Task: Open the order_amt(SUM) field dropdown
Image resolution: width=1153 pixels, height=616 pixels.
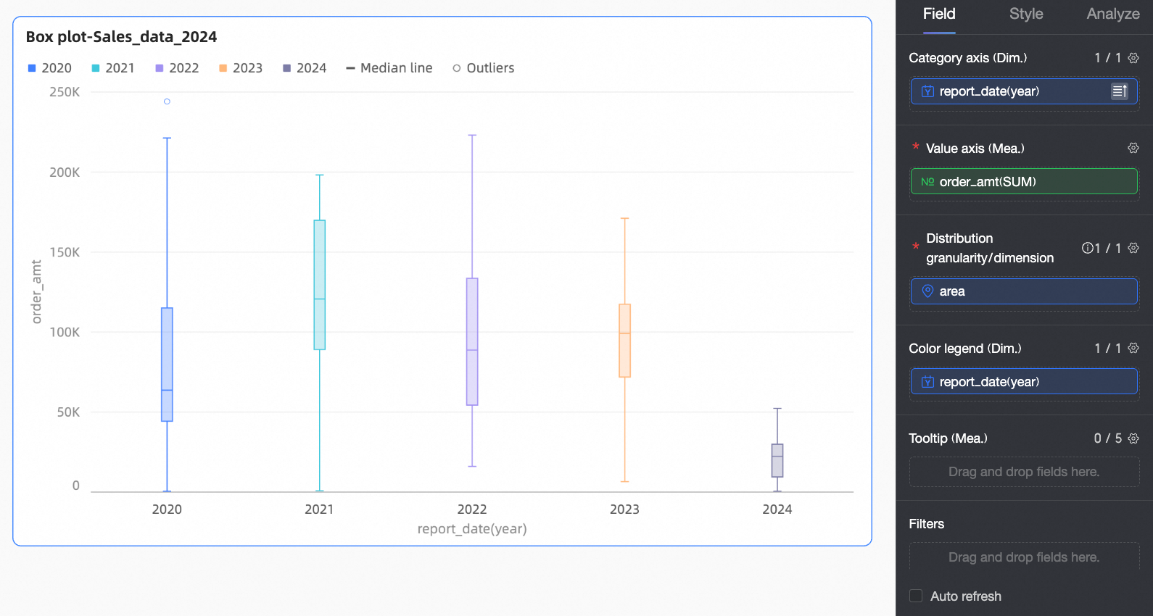Action: (1024, 181)
